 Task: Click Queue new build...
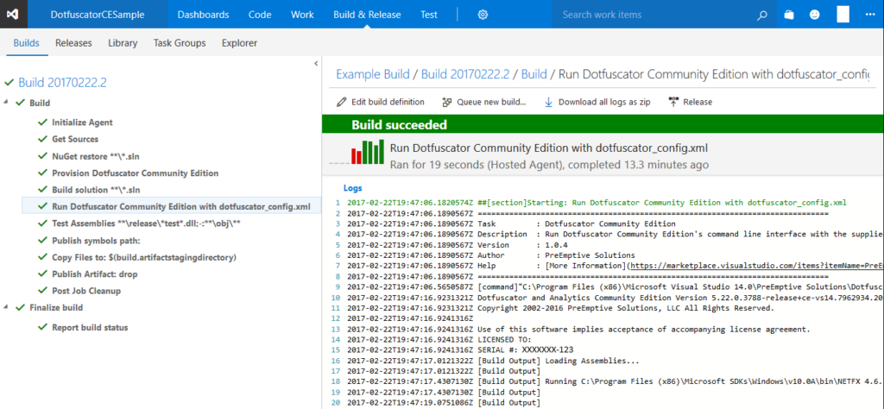pyautogui.click(x=491, y=102)
